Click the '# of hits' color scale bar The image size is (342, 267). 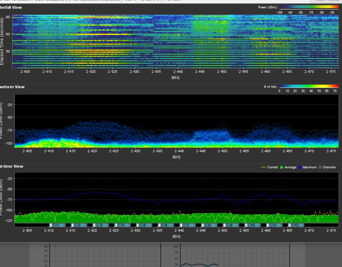[309, 86]
